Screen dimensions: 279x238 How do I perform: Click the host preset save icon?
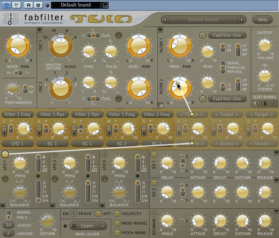point(105,5)
